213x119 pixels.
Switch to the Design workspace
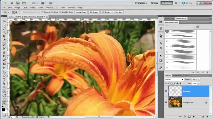[x=154, y=3]
